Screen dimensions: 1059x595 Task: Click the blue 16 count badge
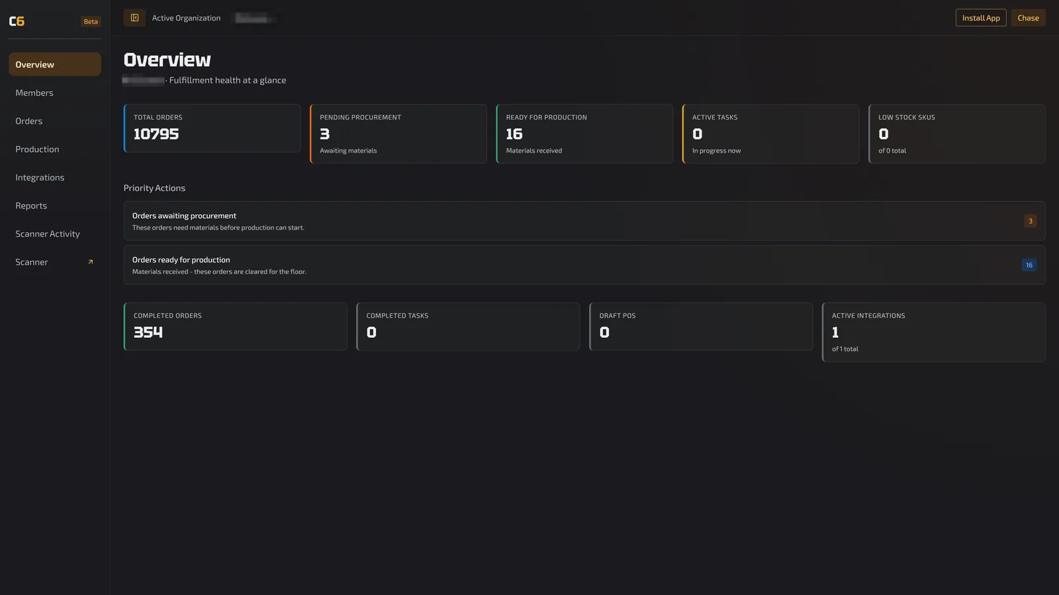click(1029, 265)
